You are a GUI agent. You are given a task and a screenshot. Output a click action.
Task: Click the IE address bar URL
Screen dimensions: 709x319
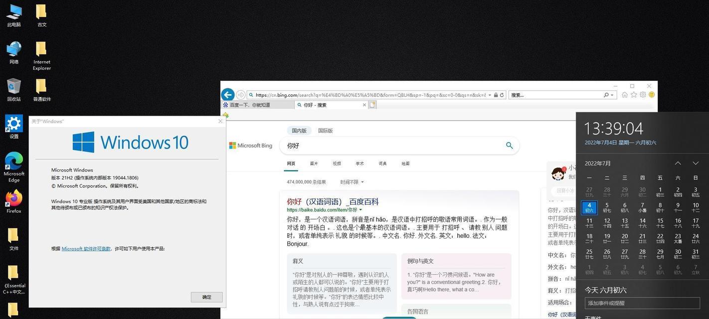point(370,95)
